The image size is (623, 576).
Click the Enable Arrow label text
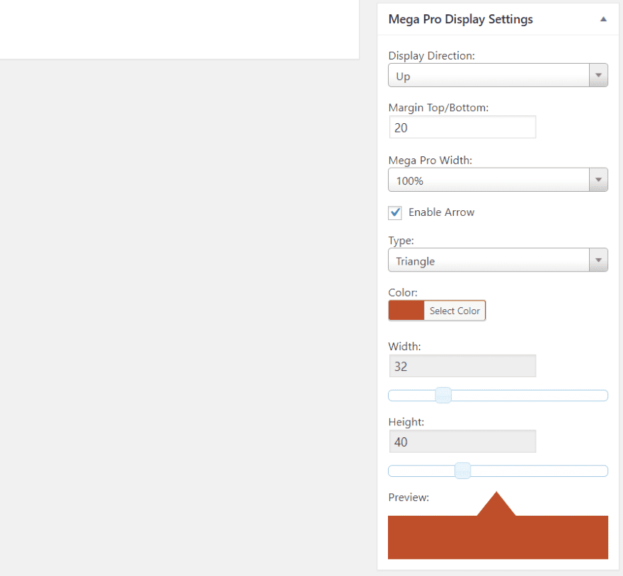[442, 212]
